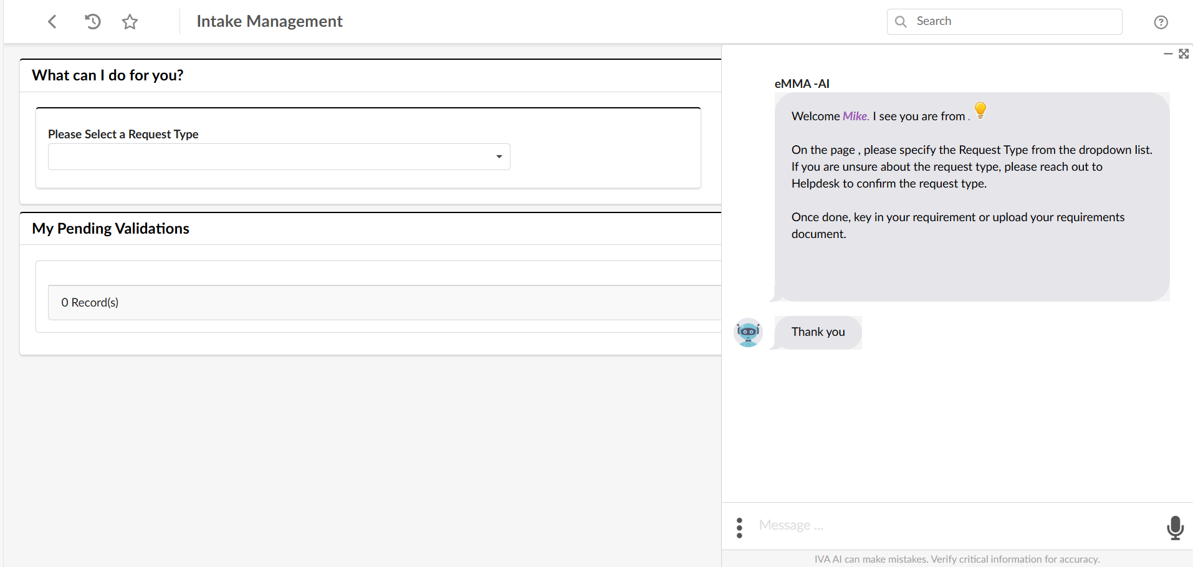This screenshot has width=1193, height=567.
Task: Open the help question mark icon
Action: pyautogui.click(x=1161, y=22)
